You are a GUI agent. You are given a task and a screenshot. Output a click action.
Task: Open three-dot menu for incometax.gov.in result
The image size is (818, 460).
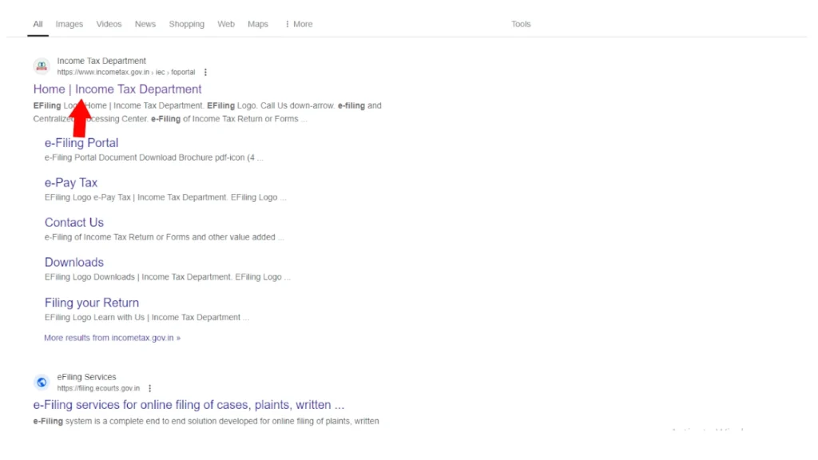coord(205,72)
